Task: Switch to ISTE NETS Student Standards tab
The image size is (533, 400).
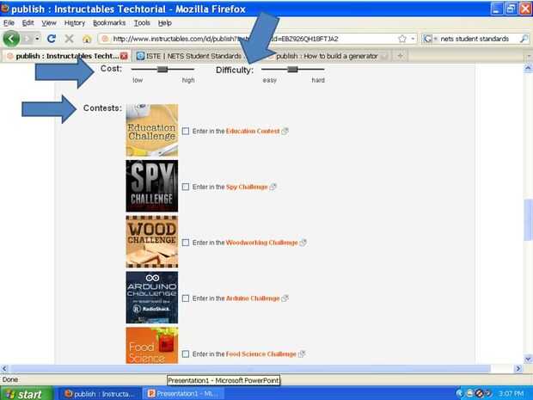Action: point(193,56)
